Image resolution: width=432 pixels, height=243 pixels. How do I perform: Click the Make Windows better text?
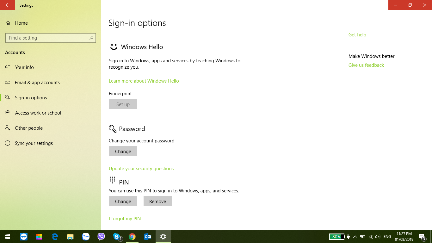point(372,56)
